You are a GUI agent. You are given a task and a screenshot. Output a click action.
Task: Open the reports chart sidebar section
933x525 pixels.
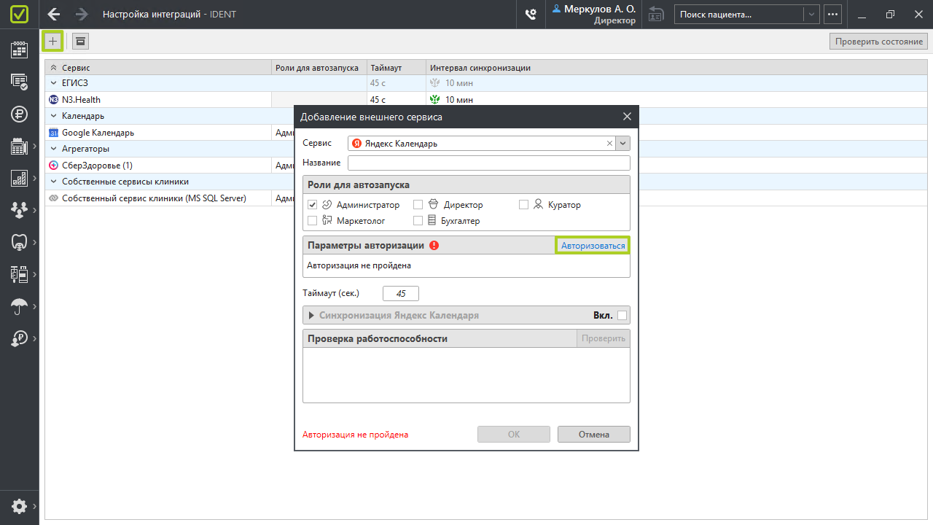[19, 178]
